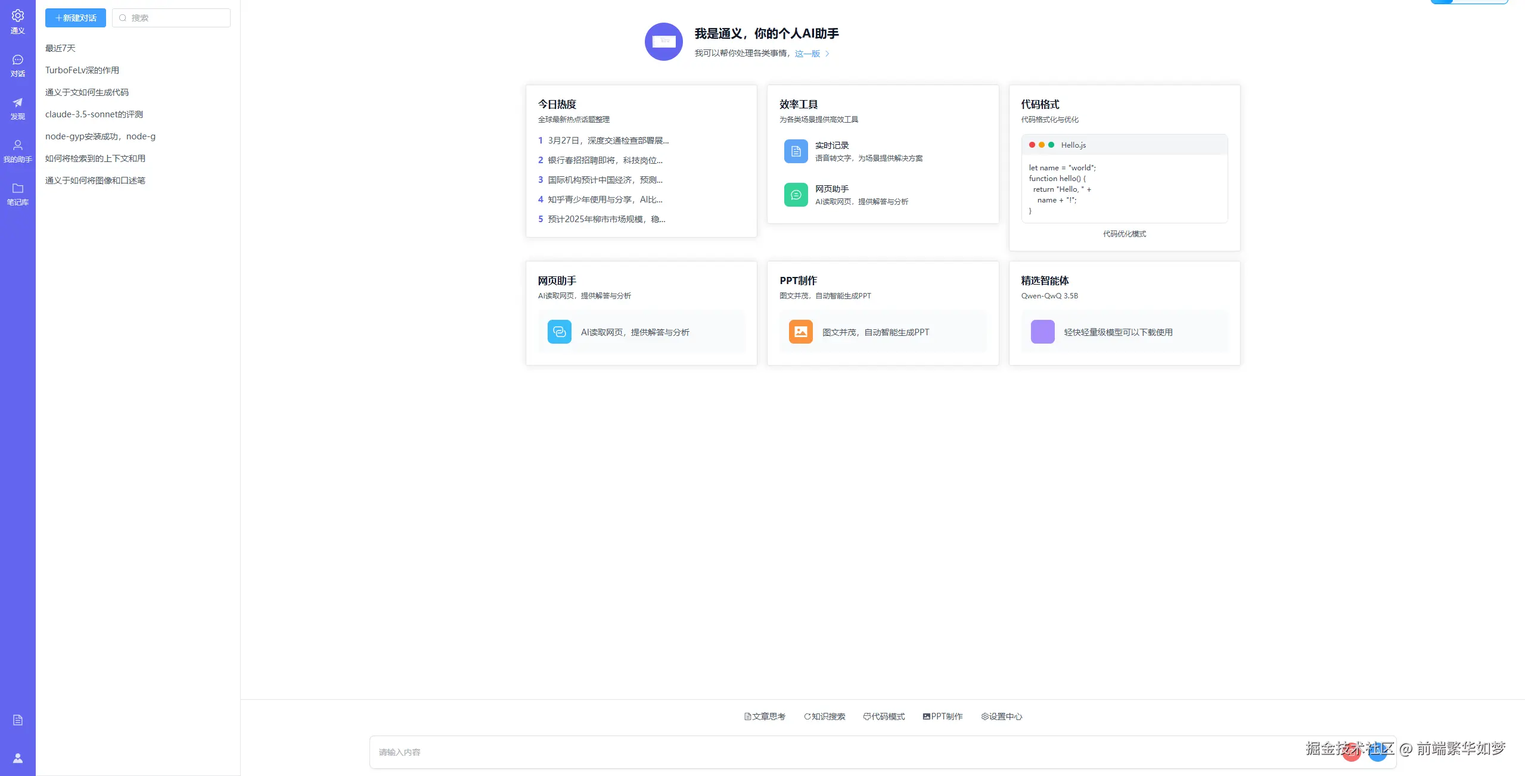Click the 实时记录 blue document icon
The width and height of the screenshot is (1525, 776).
click(796, 151)
